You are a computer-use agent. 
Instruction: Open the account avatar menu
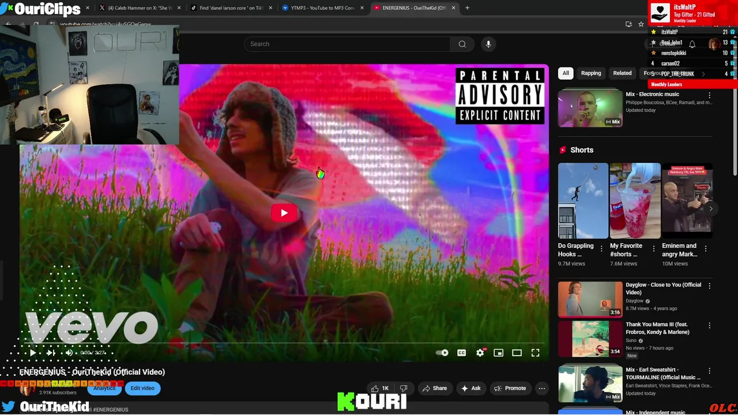714,44
